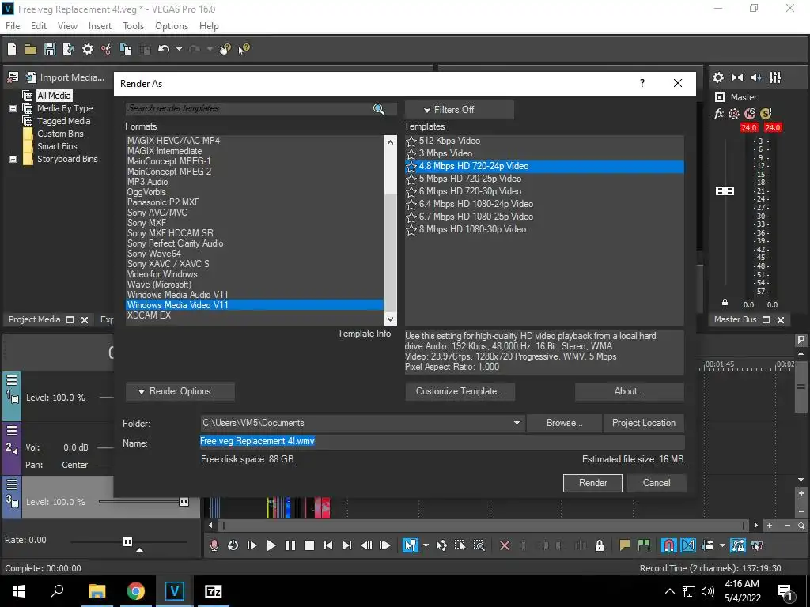Open Mixing Console faders icon

(x=775, y=77)
